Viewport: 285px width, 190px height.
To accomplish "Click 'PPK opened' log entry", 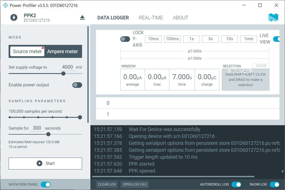I will 142,171.
